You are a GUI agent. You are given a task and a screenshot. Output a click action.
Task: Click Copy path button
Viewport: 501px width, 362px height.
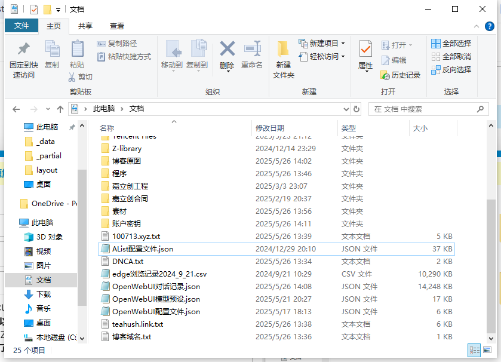(x=117, y=43)
